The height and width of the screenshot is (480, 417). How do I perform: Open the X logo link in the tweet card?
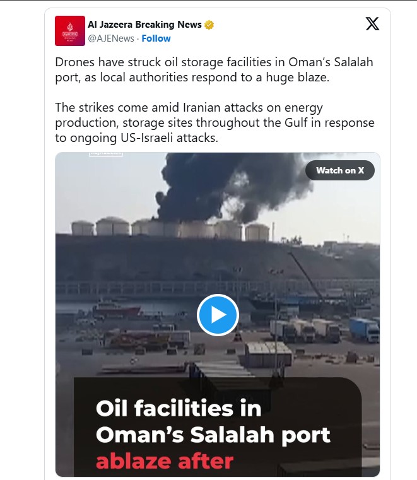pos(372,24)
